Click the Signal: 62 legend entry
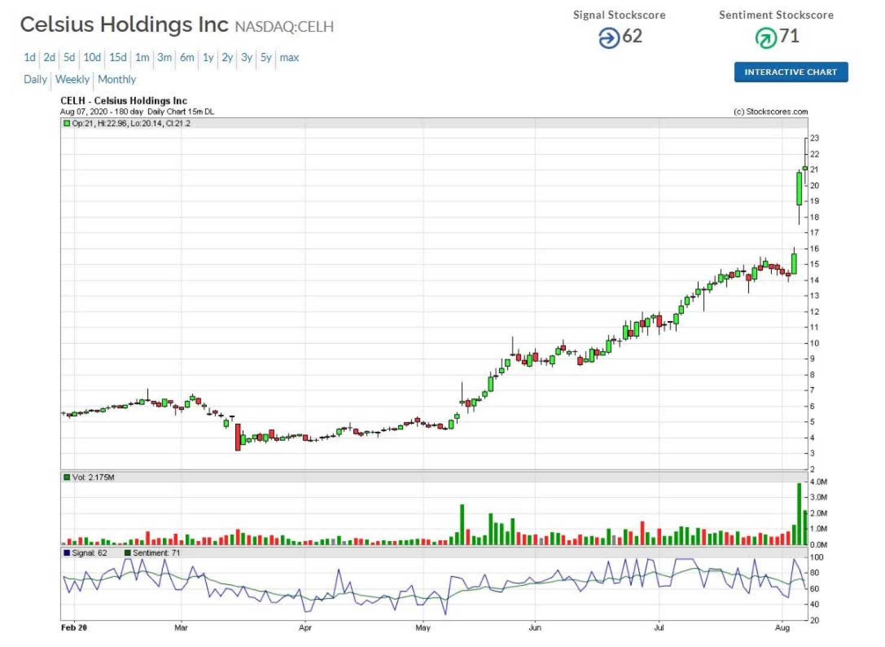 click(89, 553)
